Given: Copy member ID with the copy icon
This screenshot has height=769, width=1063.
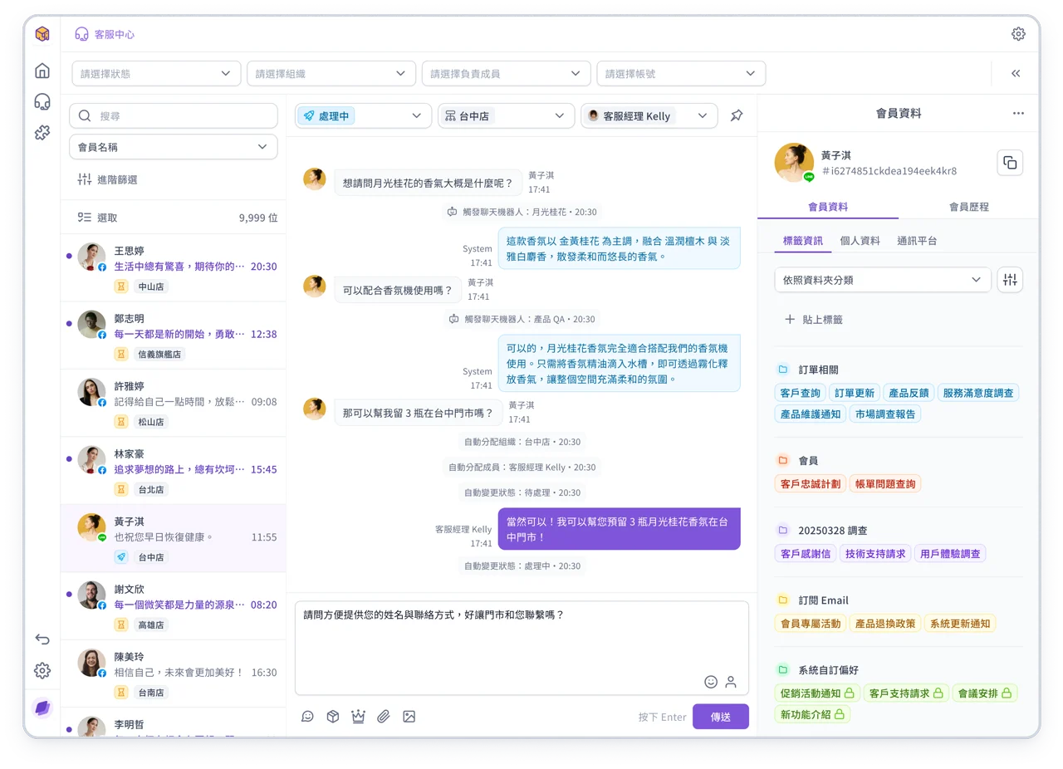Looking at the screenshot, I should 1010,162.
